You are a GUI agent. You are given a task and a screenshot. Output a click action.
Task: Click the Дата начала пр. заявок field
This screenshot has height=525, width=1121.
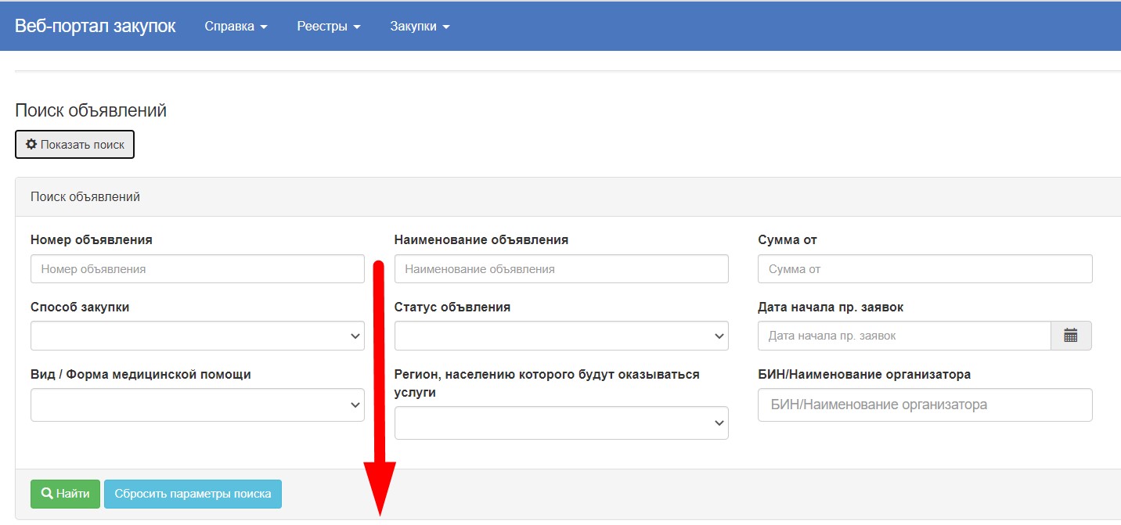(903, 336)
